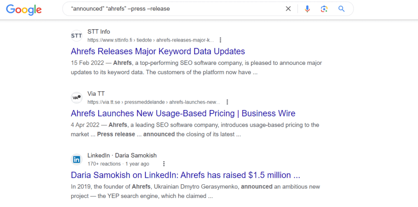
Task: Click the sttinfo.fi URL breadcrumb
Action: click(151, 40)
